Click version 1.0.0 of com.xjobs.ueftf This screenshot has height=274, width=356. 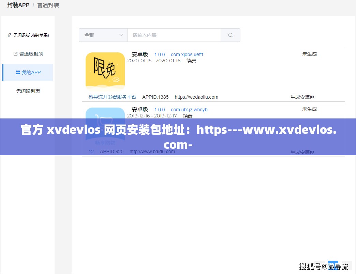click(x=159, y=54)
